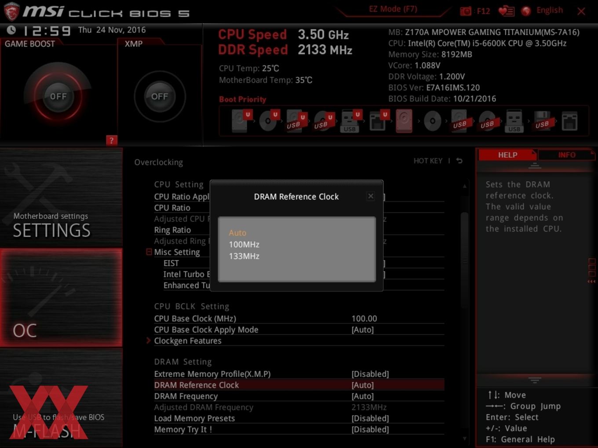
Task: Close the DRAM Reference Clock popup
Action: [371, 196]
